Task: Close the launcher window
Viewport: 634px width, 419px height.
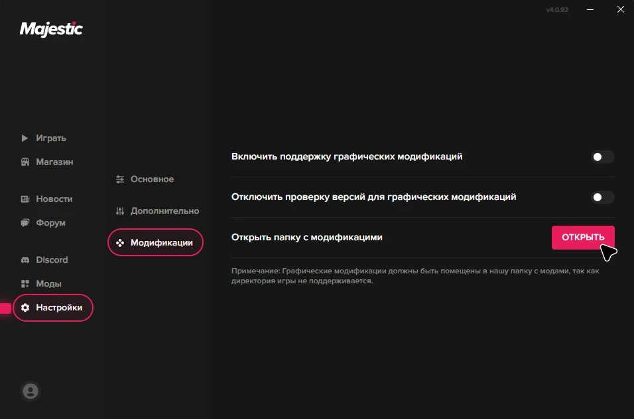Action: (620, 10)
